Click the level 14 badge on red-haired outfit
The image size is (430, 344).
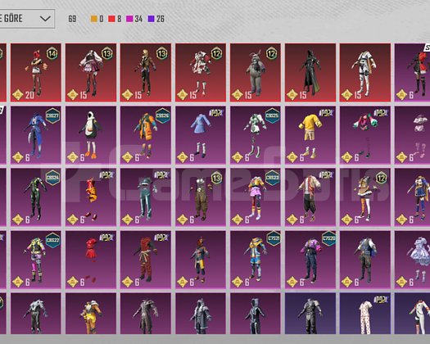[x=52, y=54]
